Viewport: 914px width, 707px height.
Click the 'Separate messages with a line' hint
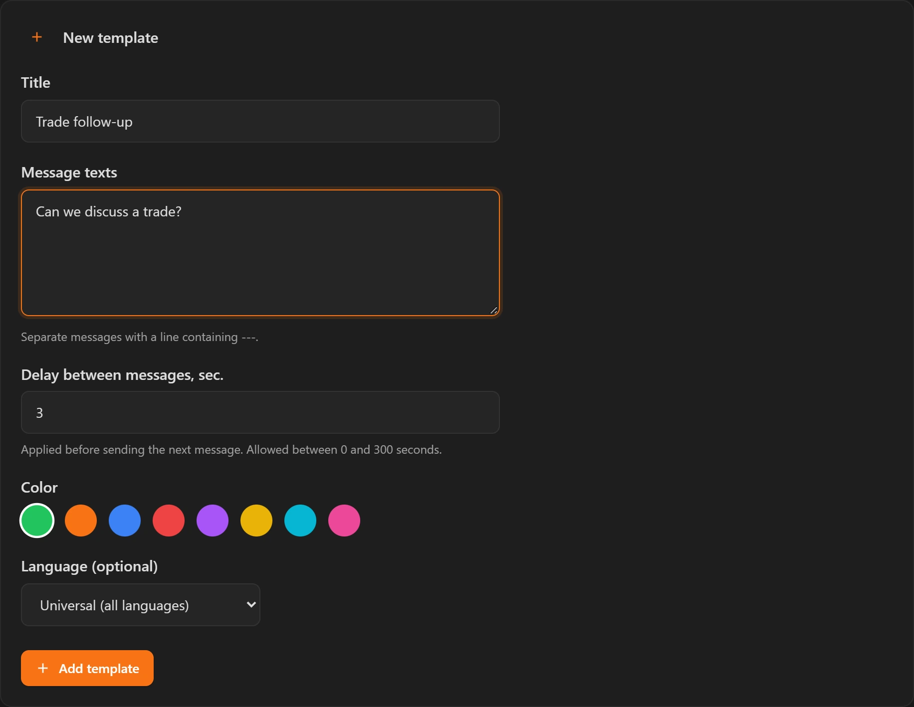click(140, 337)
